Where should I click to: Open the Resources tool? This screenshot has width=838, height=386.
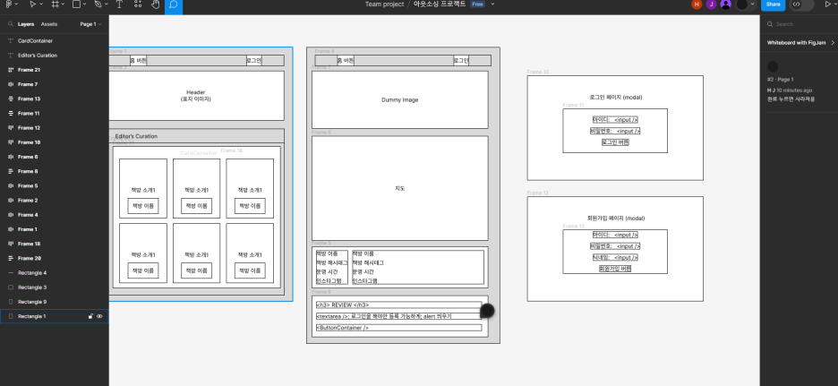tap(138, 4)
